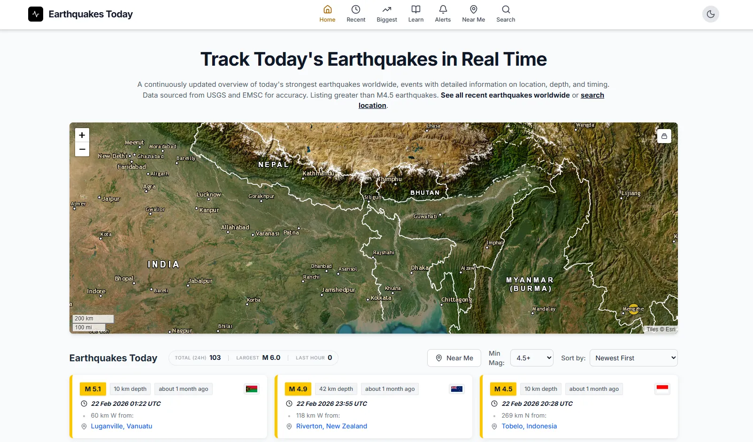Follow the search location link

click(x=592, y=95)
